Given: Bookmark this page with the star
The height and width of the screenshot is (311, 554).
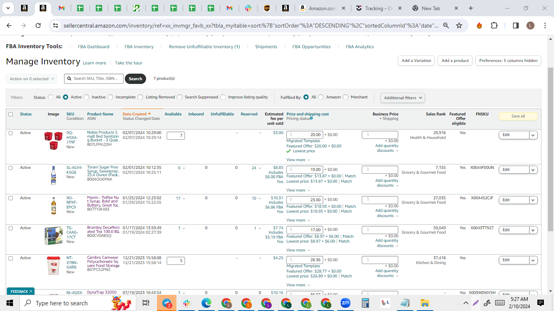Looking at the screenshot, I should pos(459,26).
